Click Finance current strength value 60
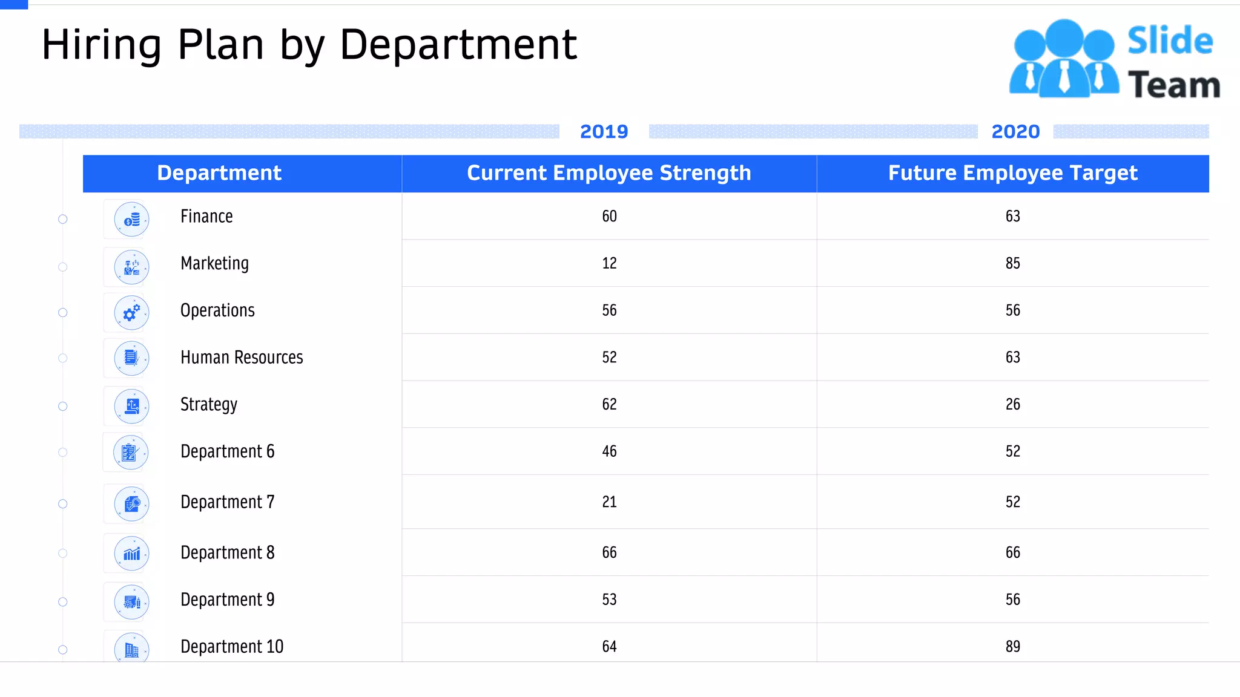The width and height of the screenshot is (1240, 697). 609,216
